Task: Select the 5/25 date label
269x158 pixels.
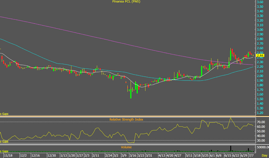Action: [205, 155]
